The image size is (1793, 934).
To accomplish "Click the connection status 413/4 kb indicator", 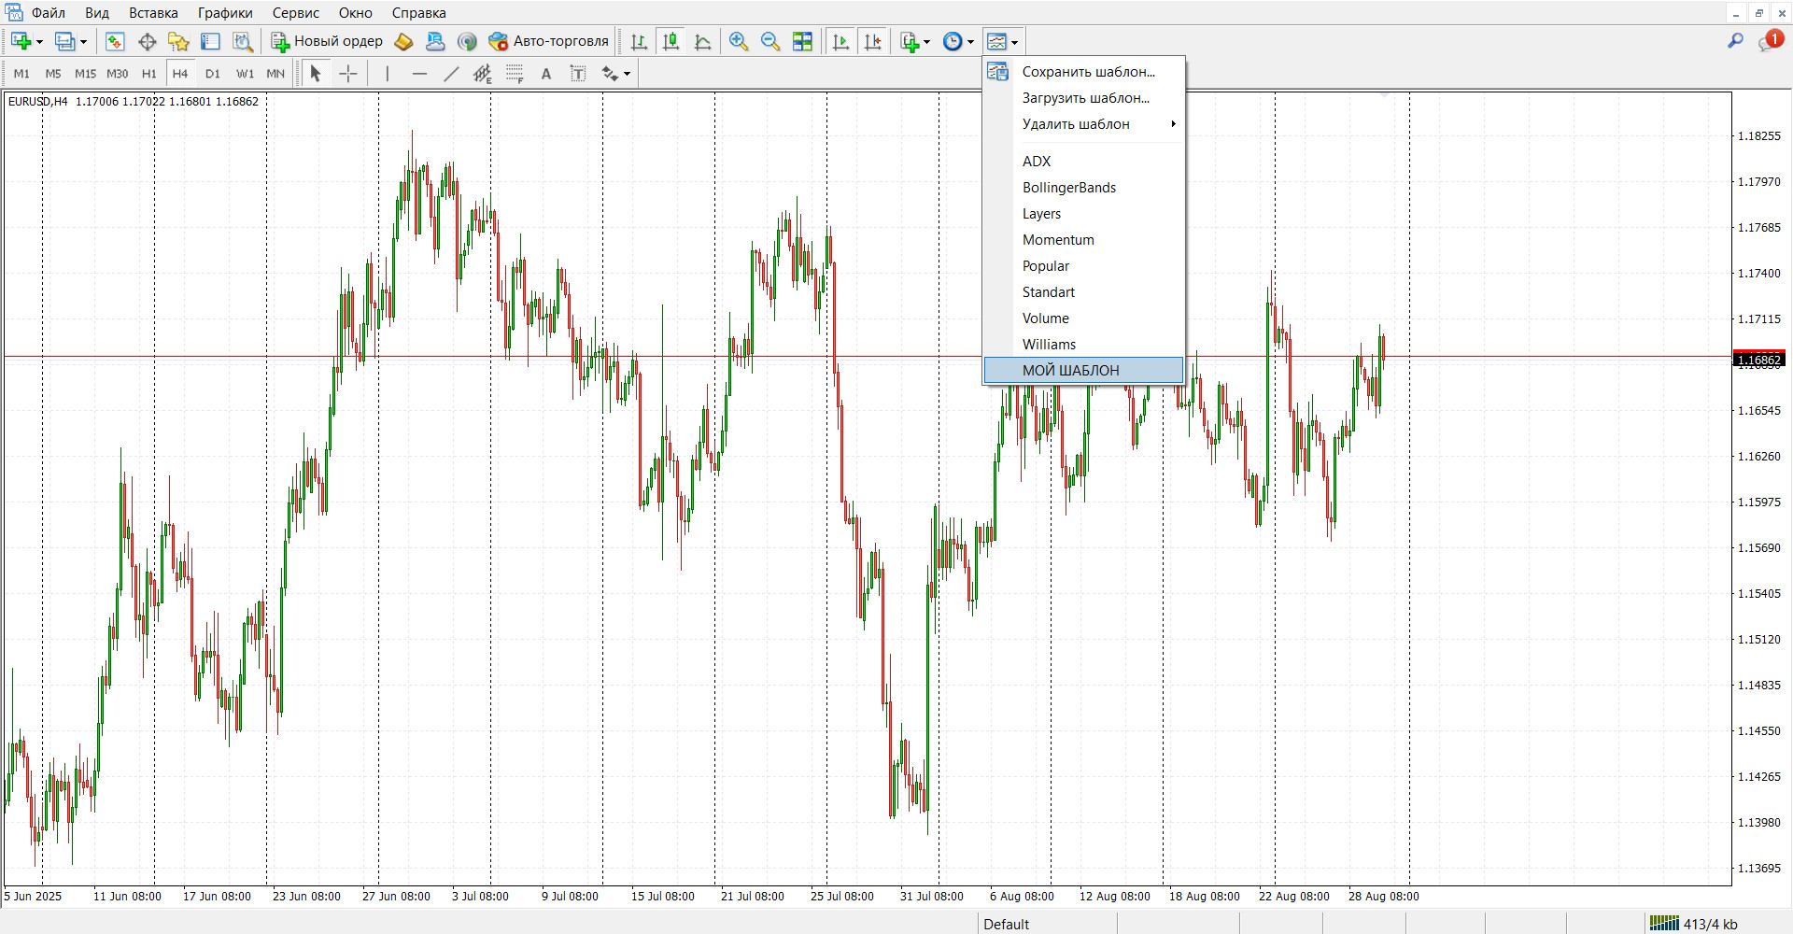I will click(x=1692, y=924).
